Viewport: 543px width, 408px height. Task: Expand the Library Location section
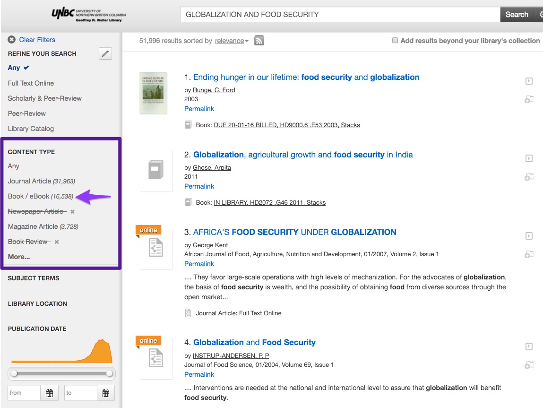[x=37, y=304]
